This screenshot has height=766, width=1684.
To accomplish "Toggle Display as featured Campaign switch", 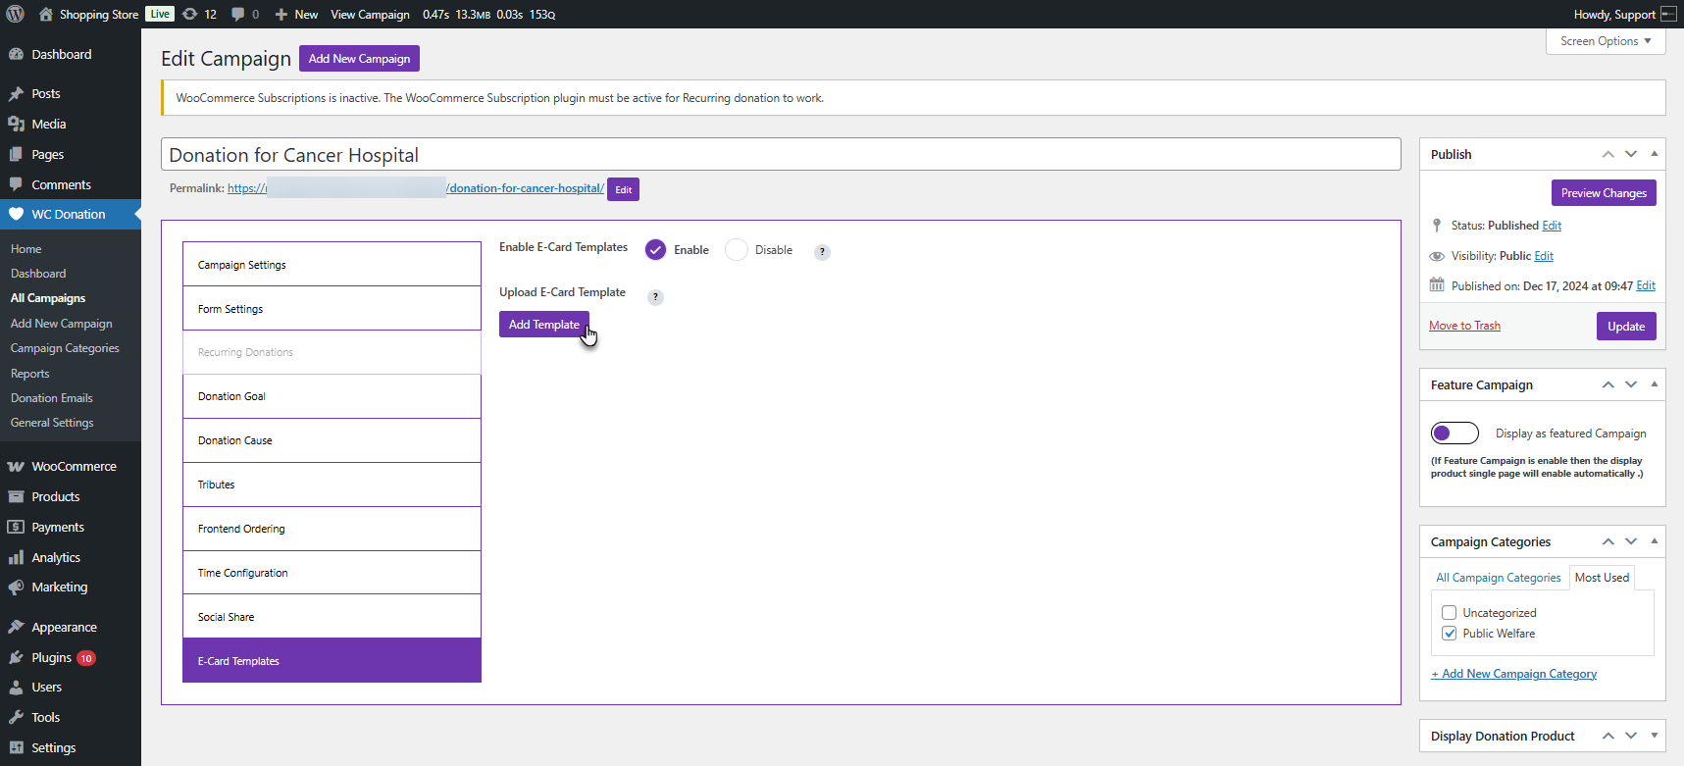I will click(x=1454, y=433).
